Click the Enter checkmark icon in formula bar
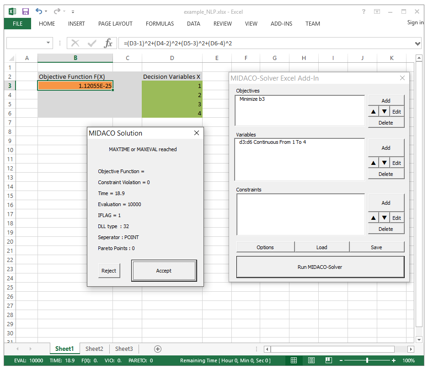This screenshot has width=428, height=371. coord(92,43)
